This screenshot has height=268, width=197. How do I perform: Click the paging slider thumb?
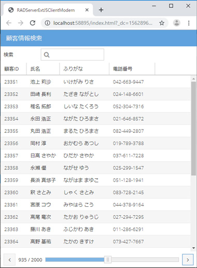coord(108,260)
